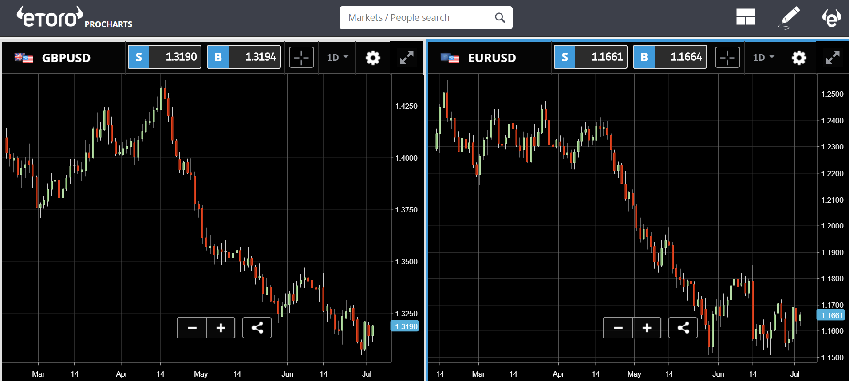The width and height of the screenshot is (849, 381).
Task: Toggle crosshair on EURUSD chart
Action: pos(727,57)
